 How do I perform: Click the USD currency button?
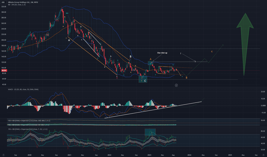coord(3,2)
